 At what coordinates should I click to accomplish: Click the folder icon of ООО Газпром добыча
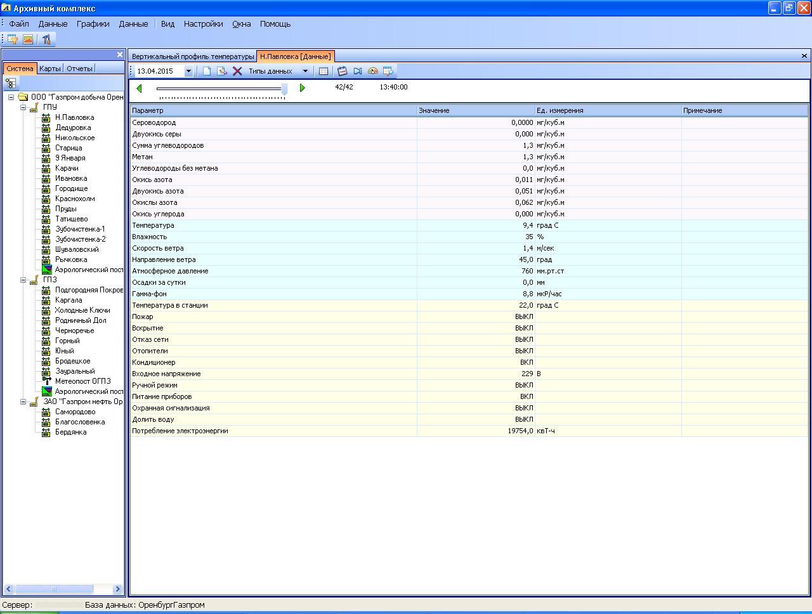tap(23, 97)
